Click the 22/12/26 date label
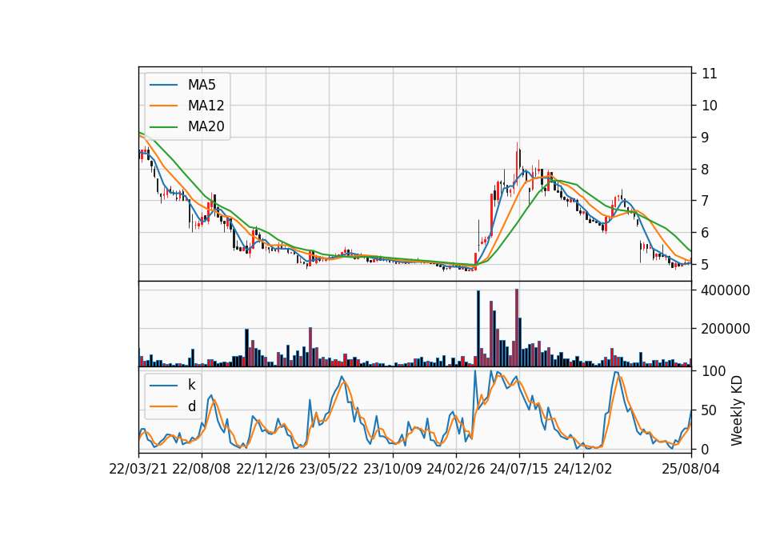The height and width of the screenshot is (552, 768). [266, 469]
